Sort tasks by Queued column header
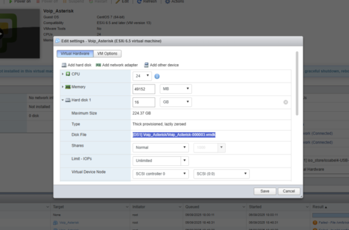The image size is (349, 230). pyautogui.click(x=192, y=207)
